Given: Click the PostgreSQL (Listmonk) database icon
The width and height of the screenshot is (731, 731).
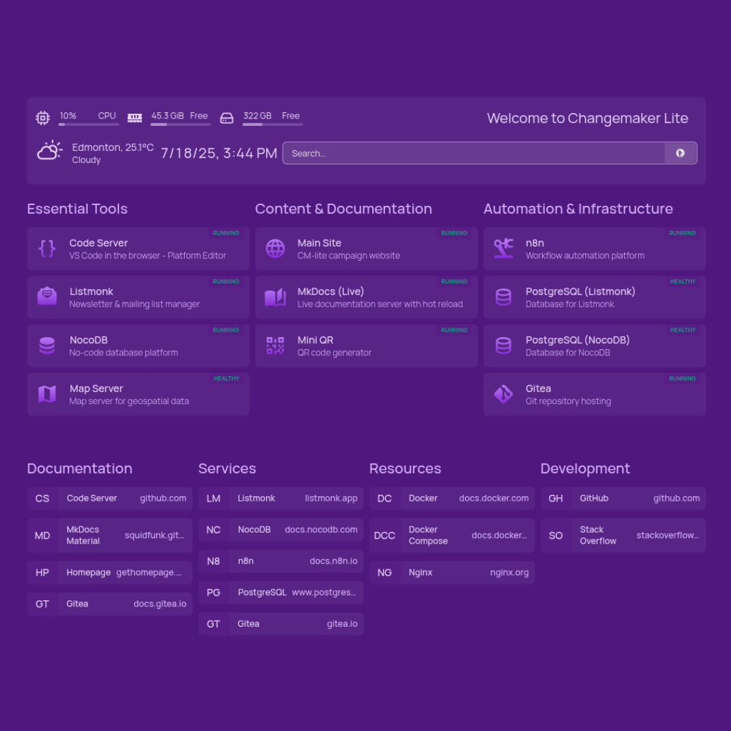Looking at the screenshot, I should (x=504, y=296).
